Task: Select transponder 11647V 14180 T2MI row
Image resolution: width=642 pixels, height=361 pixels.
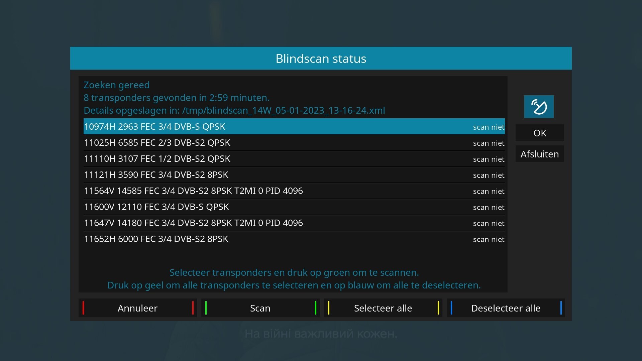Action: click(193, 223)
